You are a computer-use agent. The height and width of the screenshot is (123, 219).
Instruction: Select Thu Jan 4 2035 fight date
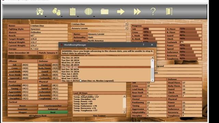[106, 81]
